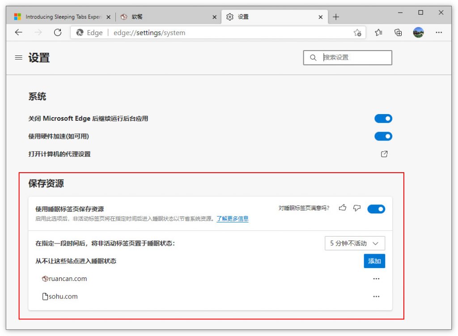Expand the 5 分钟不活动 dropdown
458x336 pixels.
[x=355, y=243]
